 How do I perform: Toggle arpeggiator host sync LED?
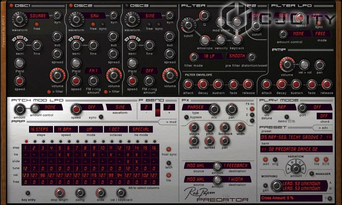168,149
